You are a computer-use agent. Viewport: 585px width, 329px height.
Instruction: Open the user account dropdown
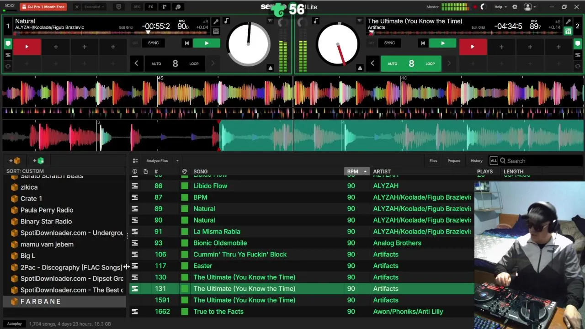click(530, 7)
